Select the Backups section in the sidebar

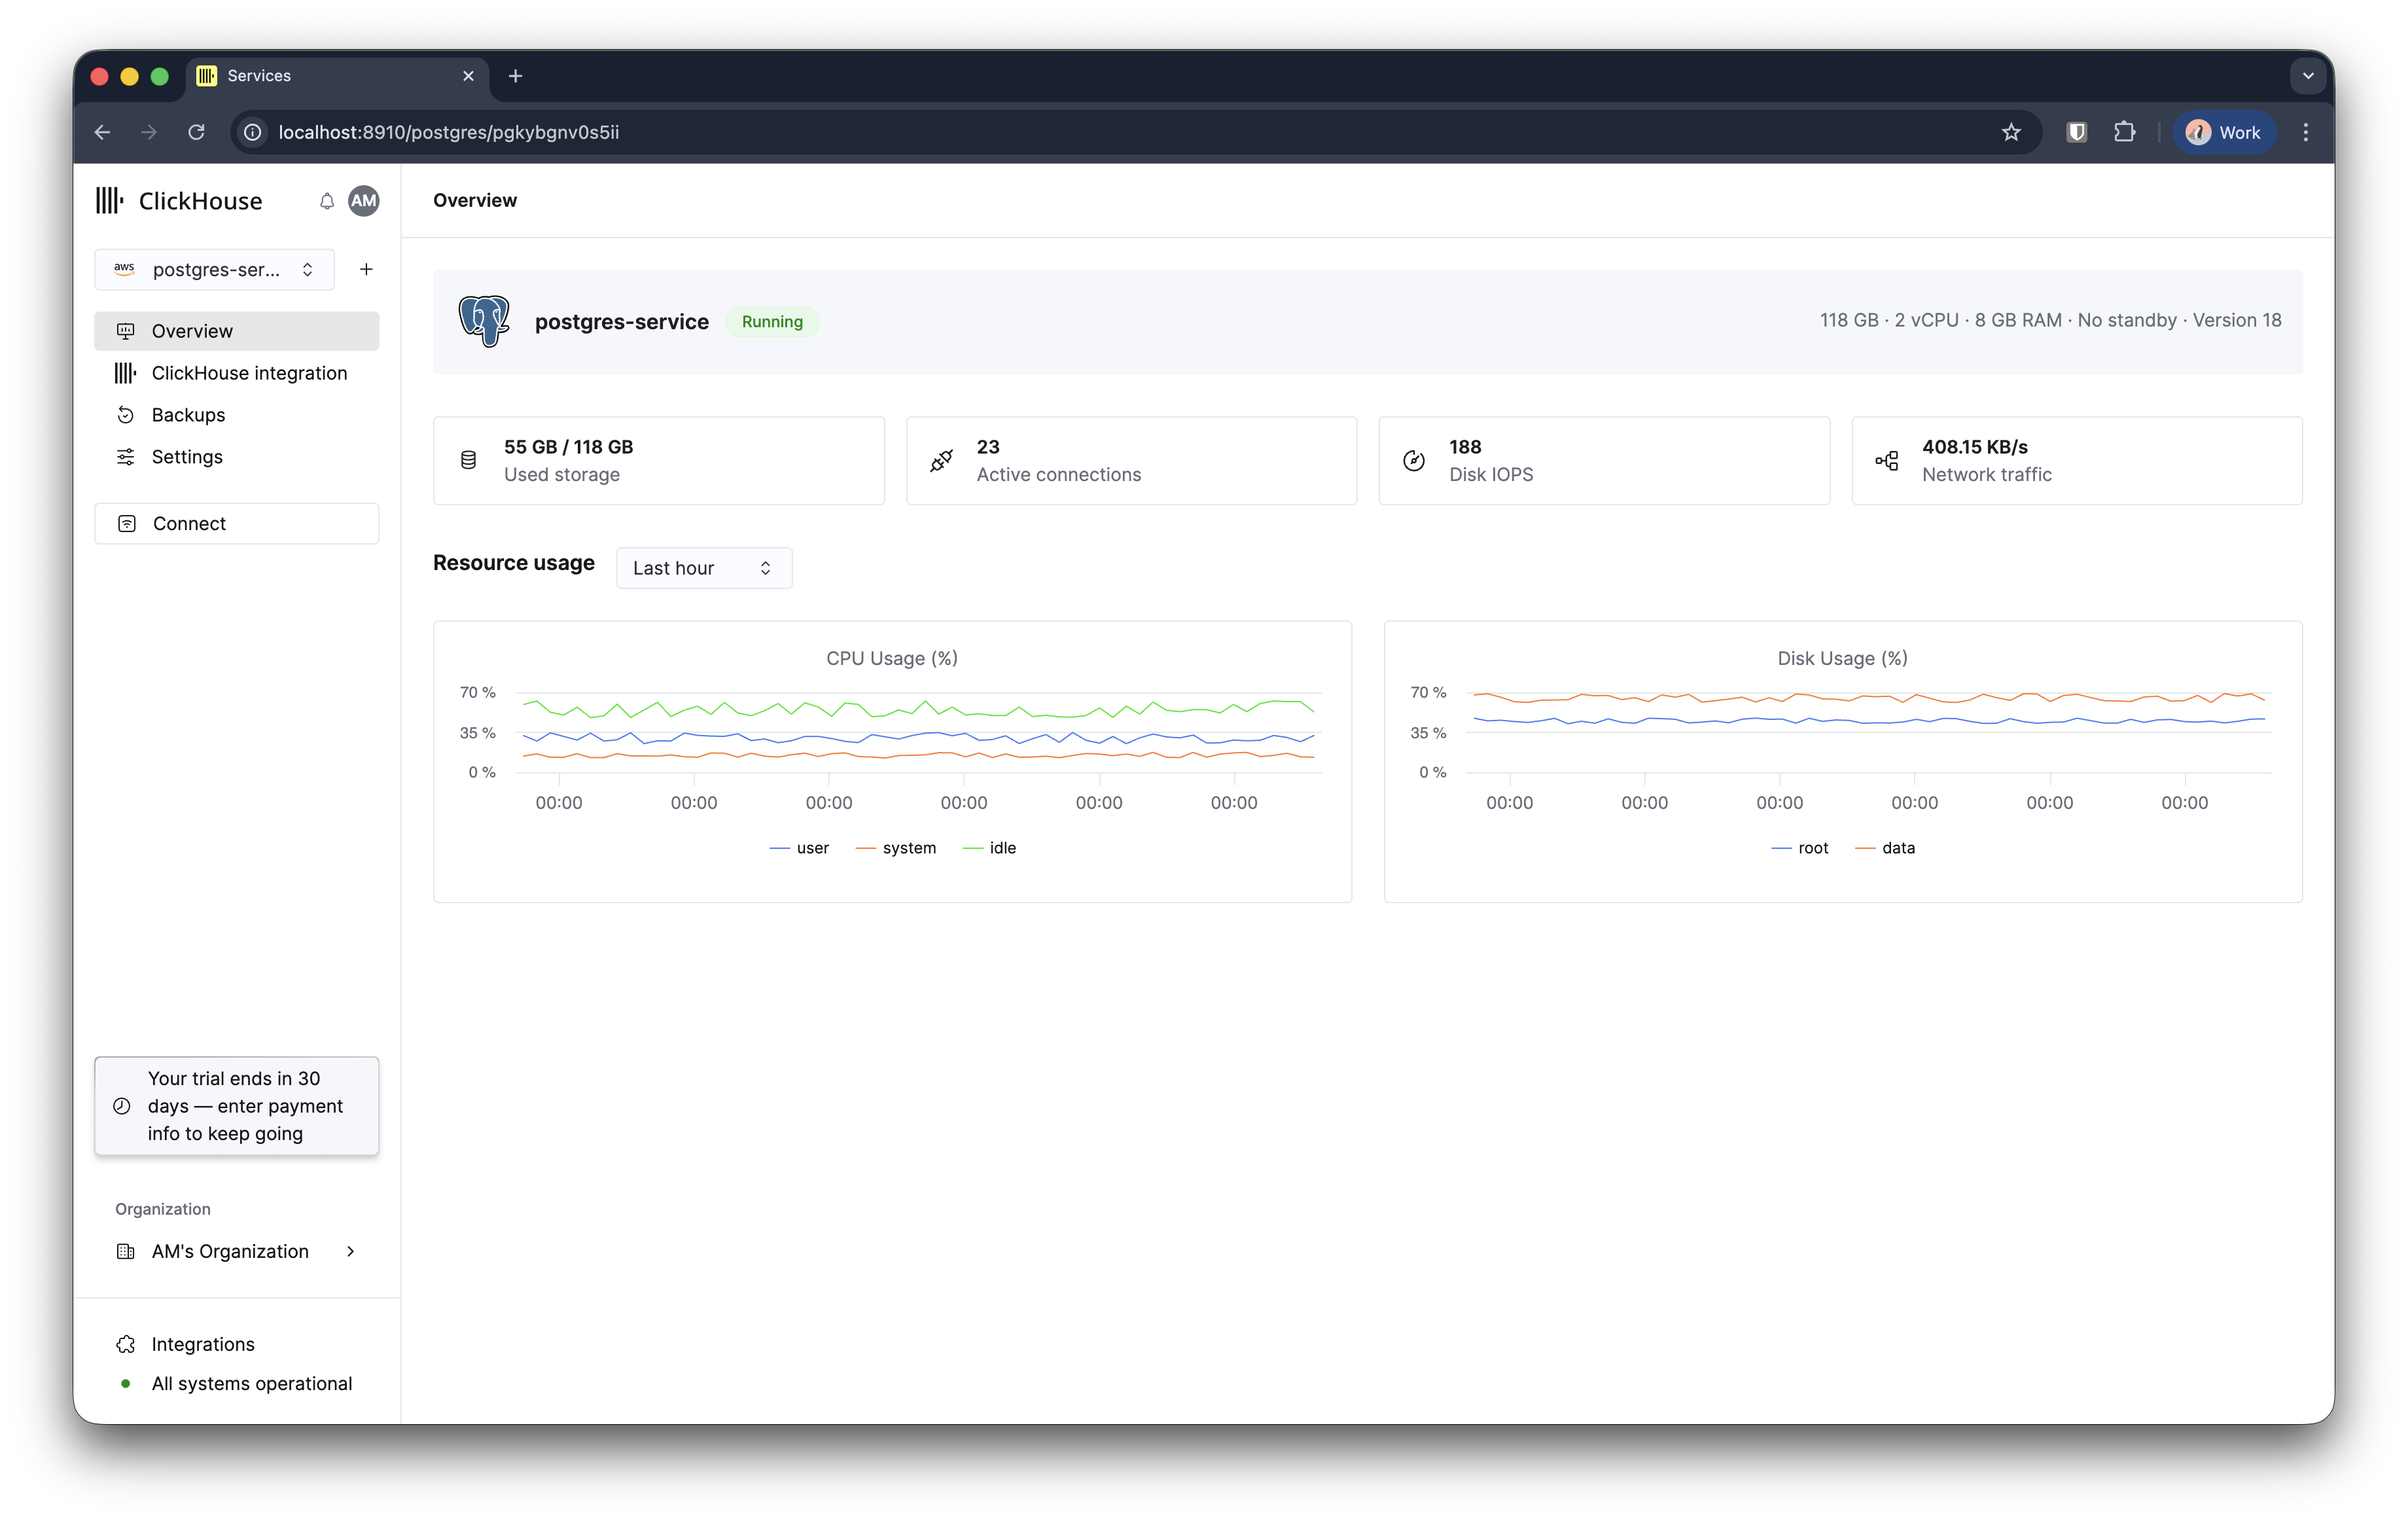point(187,414)
